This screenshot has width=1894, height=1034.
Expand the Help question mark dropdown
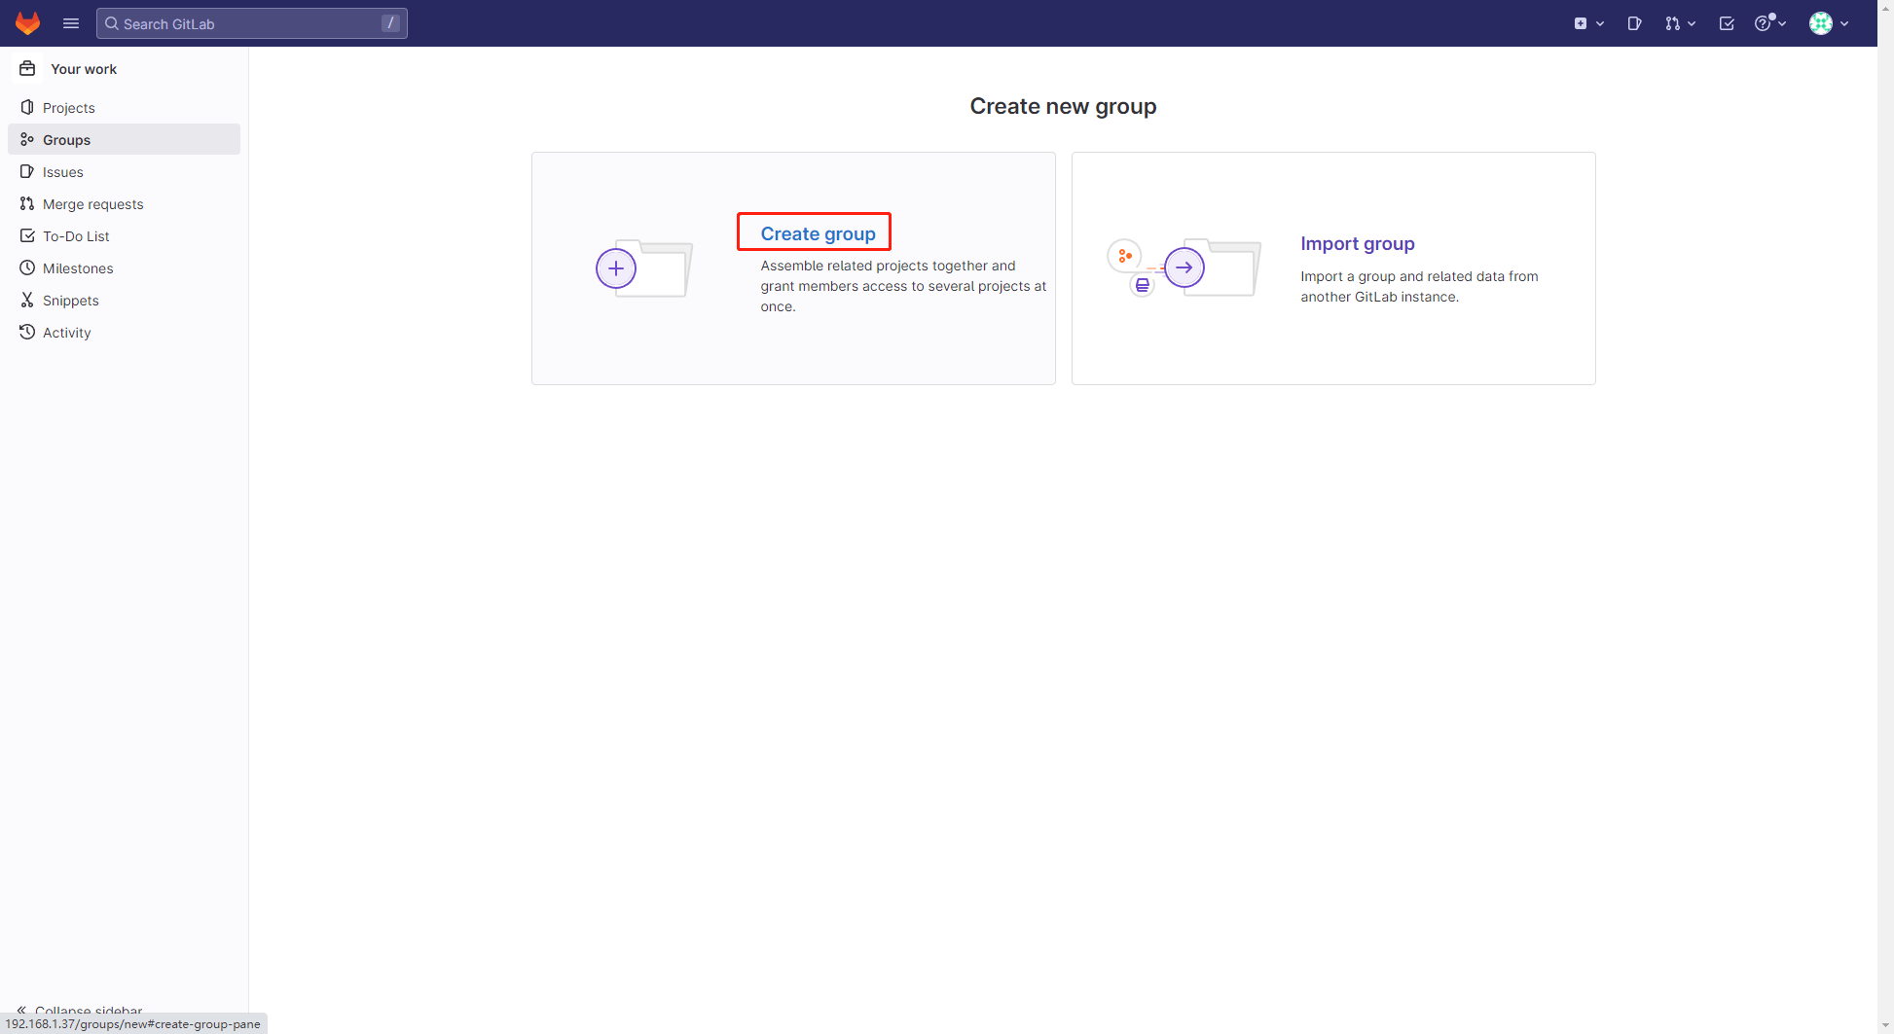[x=1769, y=23]
